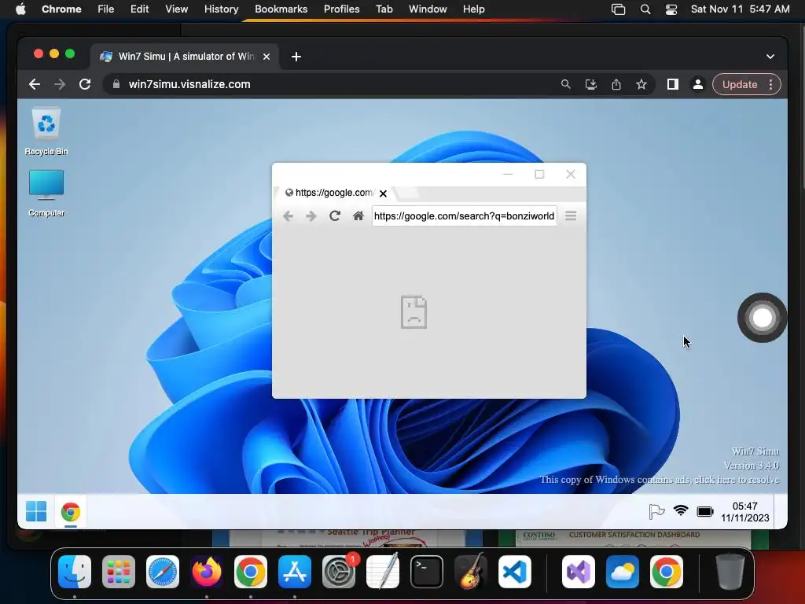805x604 pixels.
Task: Launch Safari from the Dock
Action: pos(163,572)
